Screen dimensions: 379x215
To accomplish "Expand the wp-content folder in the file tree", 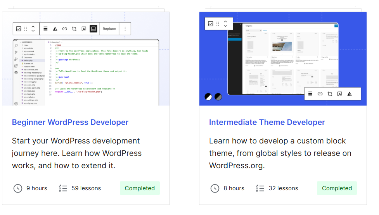I will [x=29, y=51].
